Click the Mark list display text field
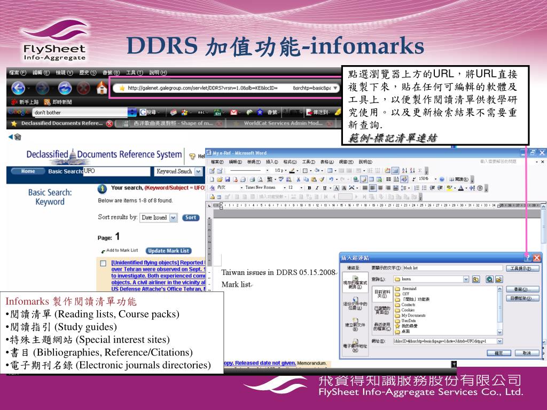547x410 pixels. click(x=452, y=268)
